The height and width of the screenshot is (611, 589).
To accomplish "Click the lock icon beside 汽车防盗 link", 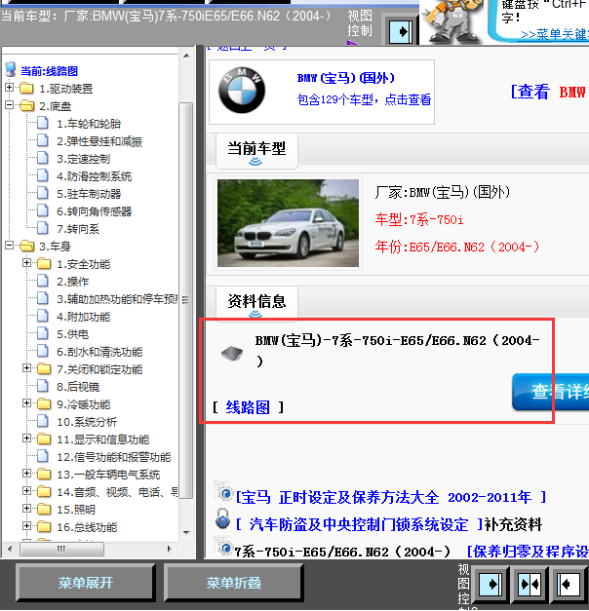I will click(222, 518).
